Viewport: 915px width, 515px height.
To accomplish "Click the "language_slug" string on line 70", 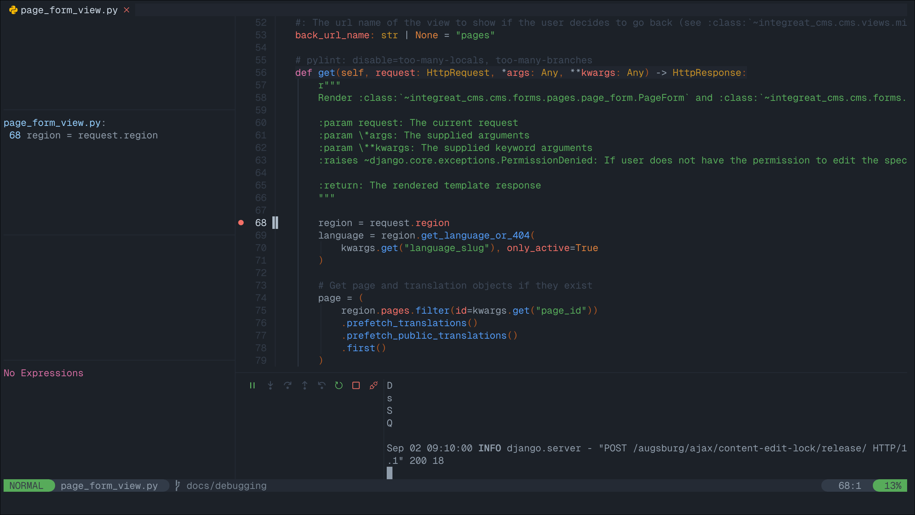I will (x=447, y=248).
